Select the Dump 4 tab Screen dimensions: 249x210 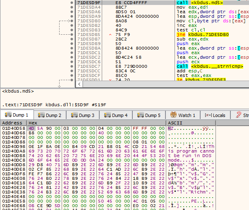pyautogui.click(x=116, y=115)
